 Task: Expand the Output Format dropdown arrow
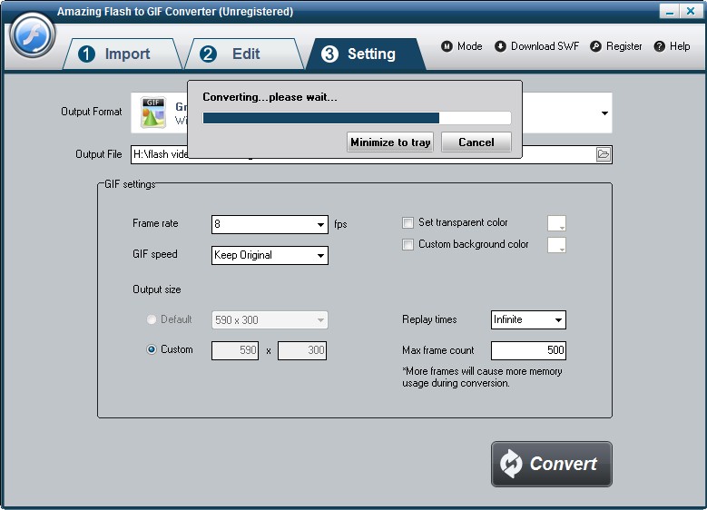pyautogui.click(x=604, y=113)
